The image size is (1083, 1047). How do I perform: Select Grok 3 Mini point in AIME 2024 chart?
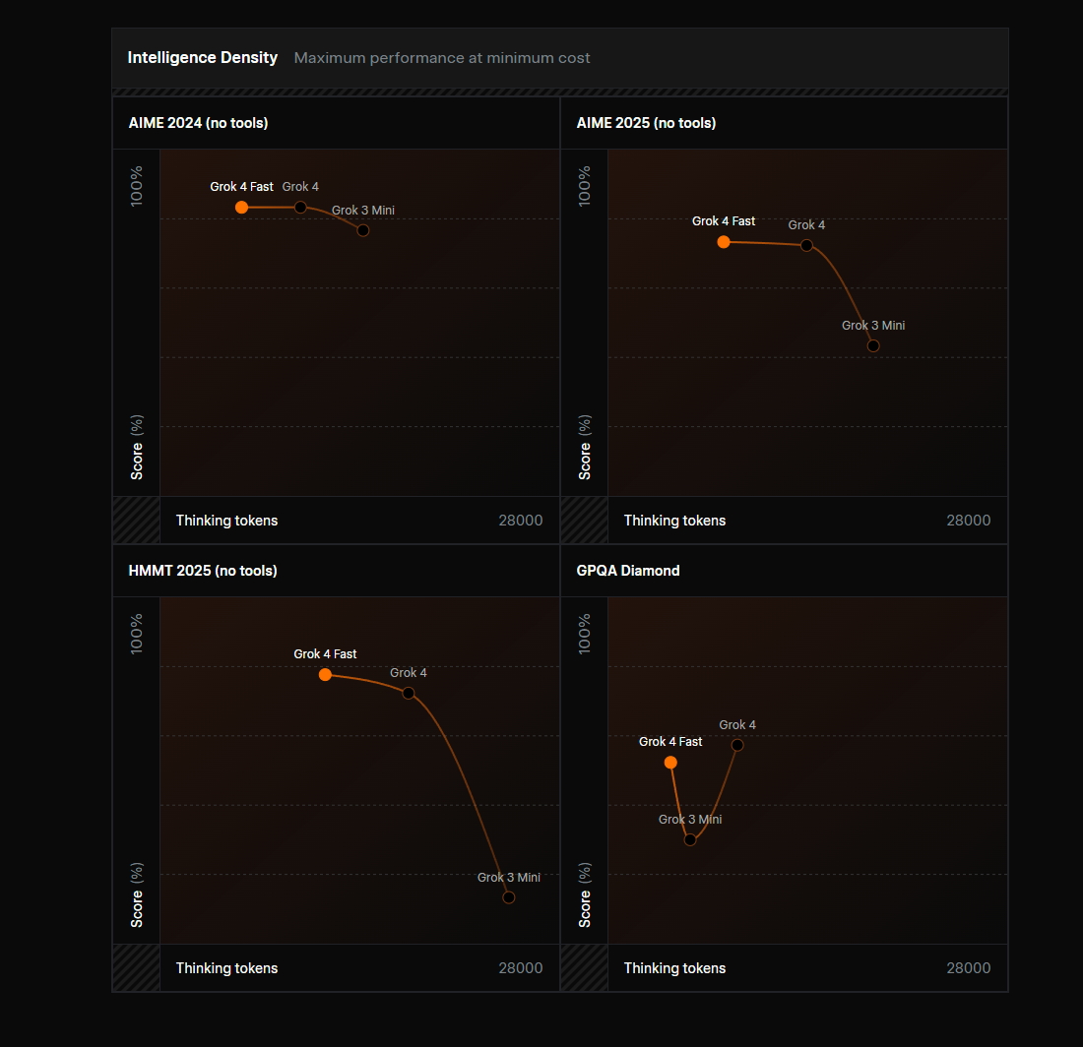coord(362,230)
